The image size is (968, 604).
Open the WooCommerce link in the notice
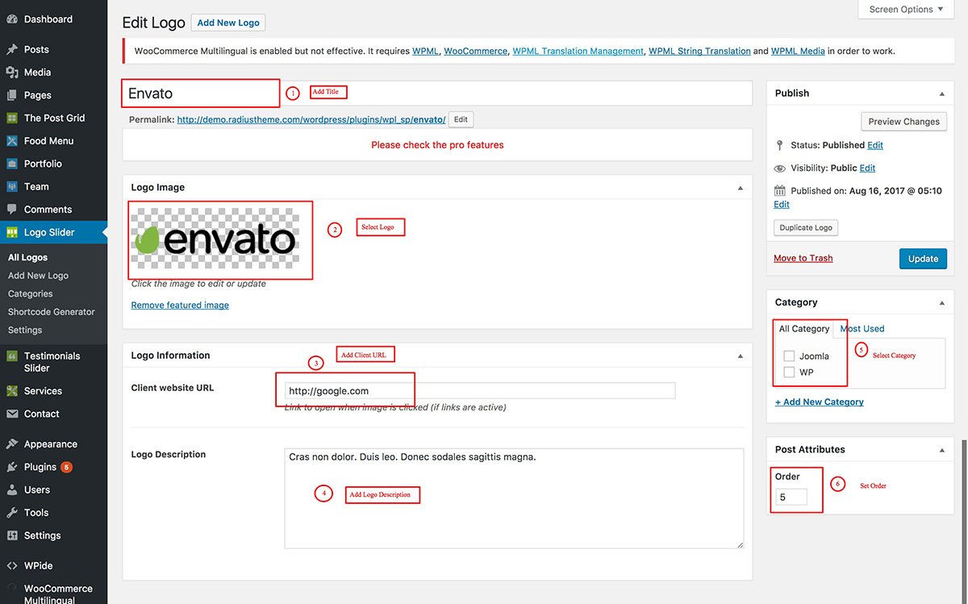476,51
